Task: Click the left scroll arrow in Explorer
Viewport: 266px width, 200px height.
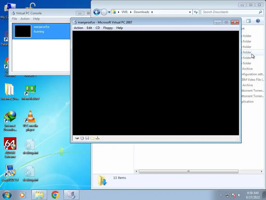Action: pos(136,171)
